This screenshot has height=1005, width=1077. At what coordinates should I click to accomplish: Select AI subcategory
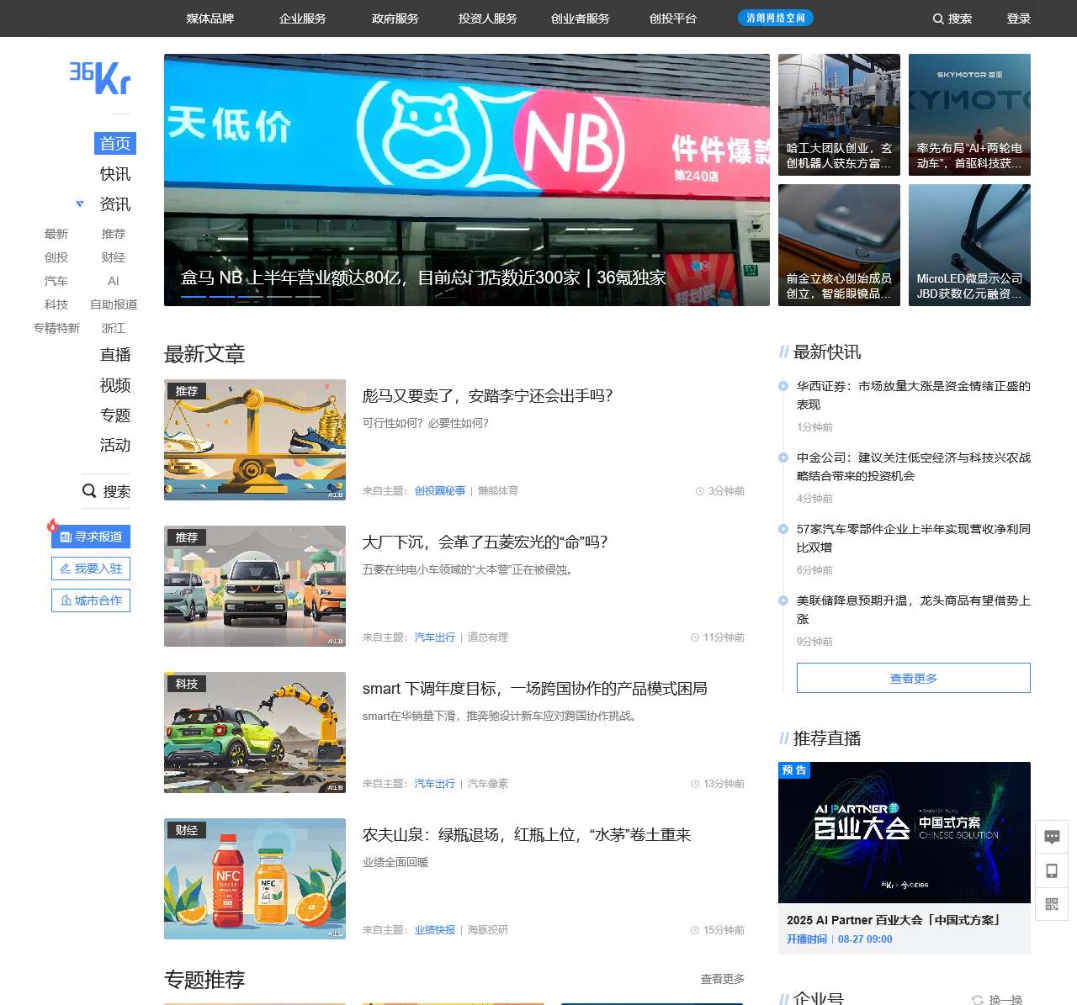point(114,281)
